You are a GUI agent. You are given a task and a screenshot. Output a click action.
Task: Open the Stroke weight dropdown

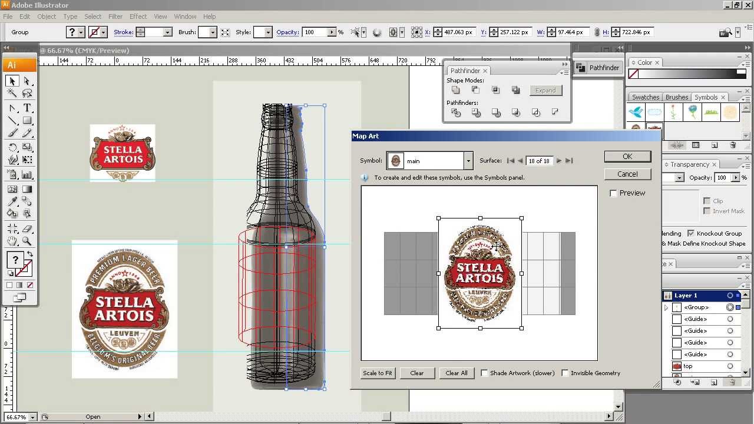coord(167,32)
